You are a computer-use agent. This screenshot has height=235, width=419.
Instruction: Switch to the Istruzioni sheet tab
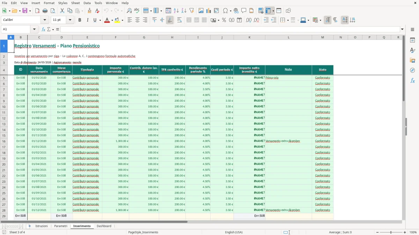click(x=42, y=226)
